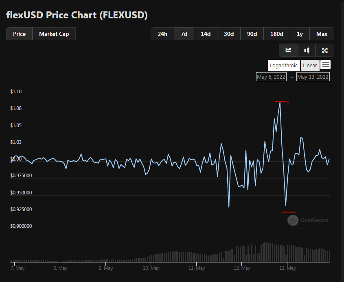Click the 10. May date label

coord(151,268)
